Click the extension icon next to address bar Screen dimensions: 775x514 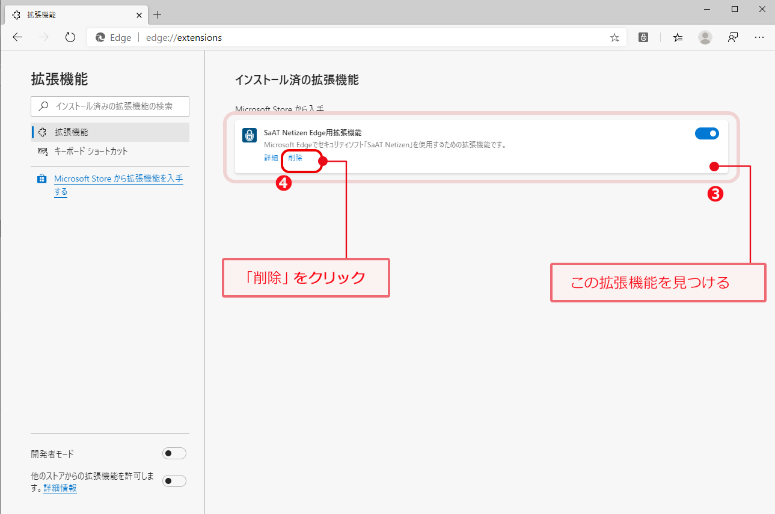pos(643,37)
